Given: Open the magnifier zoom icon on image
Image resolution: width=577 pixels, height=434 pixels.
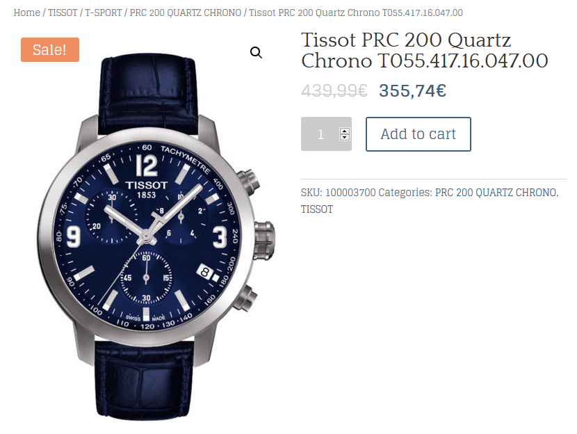Looking at the screenshot, I should point(256,53).
